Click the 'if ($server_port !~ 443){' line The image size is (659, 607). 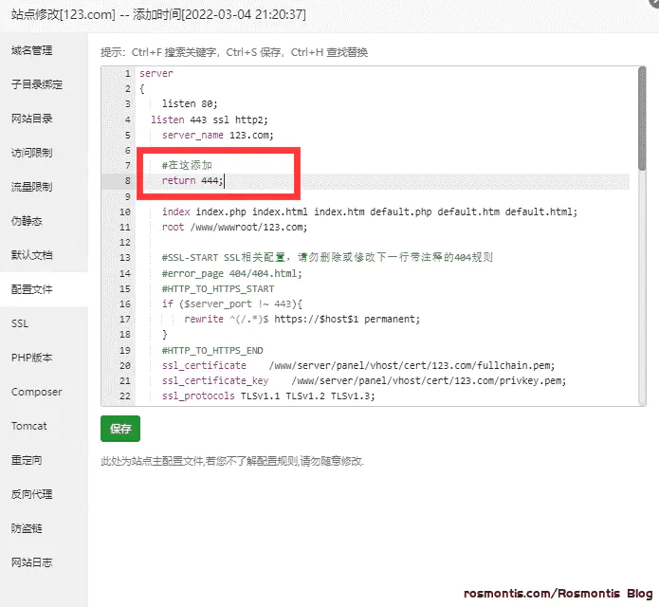tap(232, 303)
